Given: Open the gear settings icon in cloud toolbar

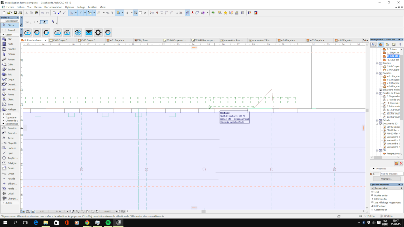Looking at the screenshot, I should coord(98,33).
